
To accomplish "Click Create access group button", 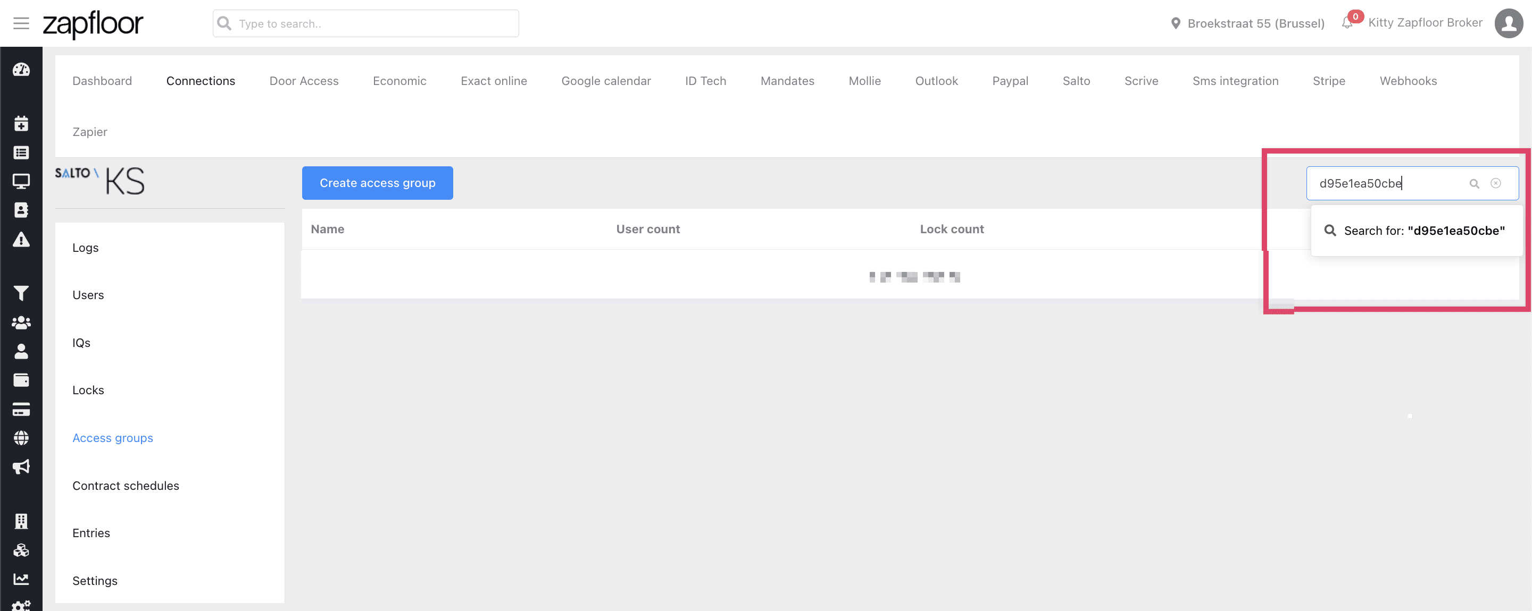I will (377, 183).
